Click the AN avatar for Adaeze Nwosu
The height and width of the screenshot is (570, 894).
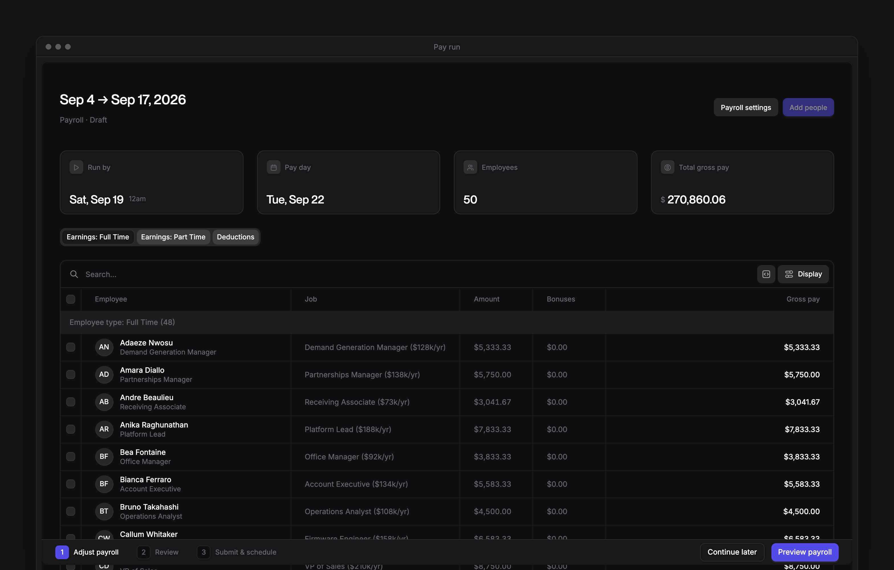click(x=104, y=347)
